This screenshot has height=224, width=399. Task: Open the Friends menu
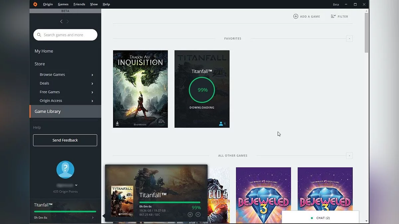pyautogui.click(x=79, y=4)
